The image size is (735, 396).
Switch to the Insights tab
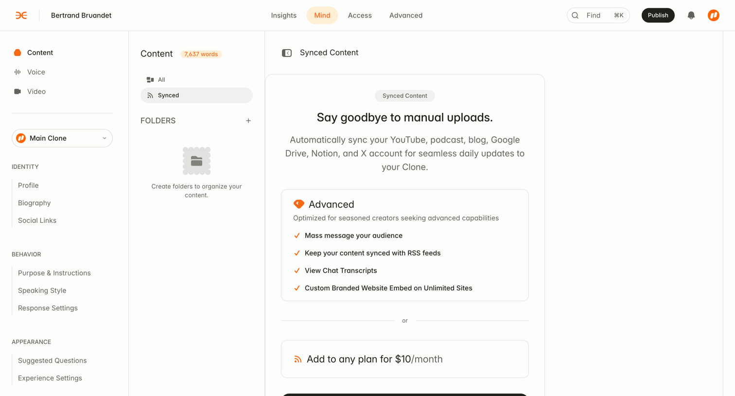[x=284, y=16]
